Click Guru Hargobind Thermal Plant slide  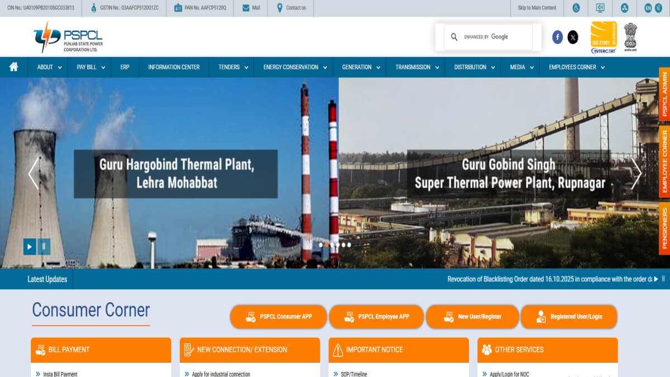click(175, 173)
